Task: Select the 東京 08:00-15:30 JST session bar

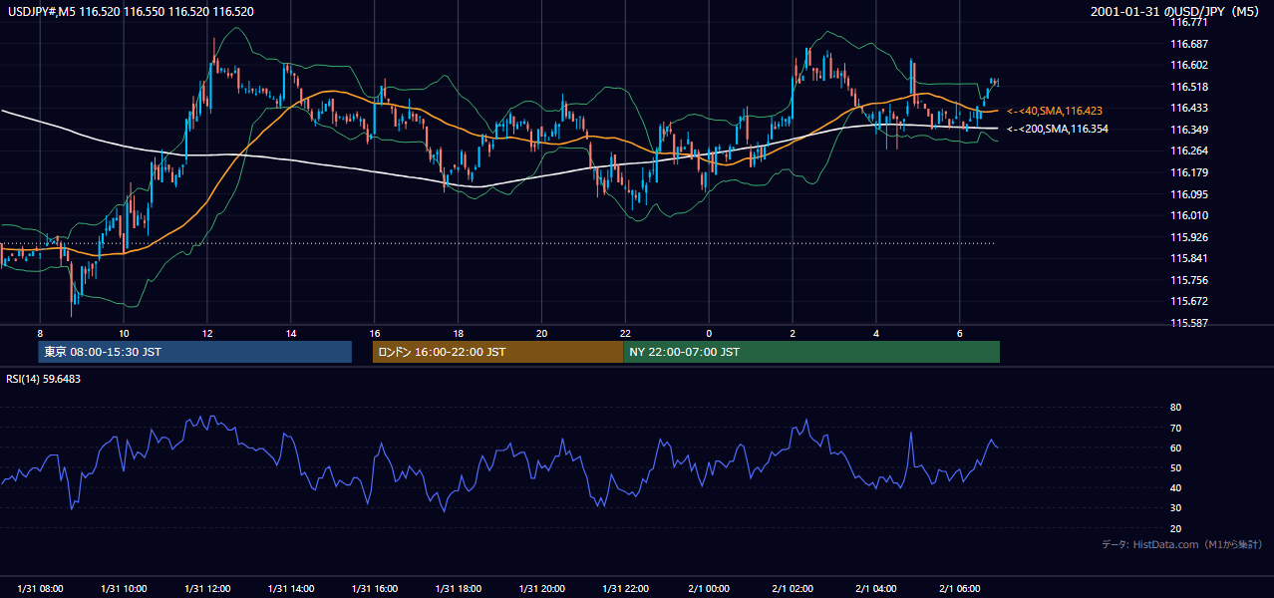Action: (x=195, y=352)
